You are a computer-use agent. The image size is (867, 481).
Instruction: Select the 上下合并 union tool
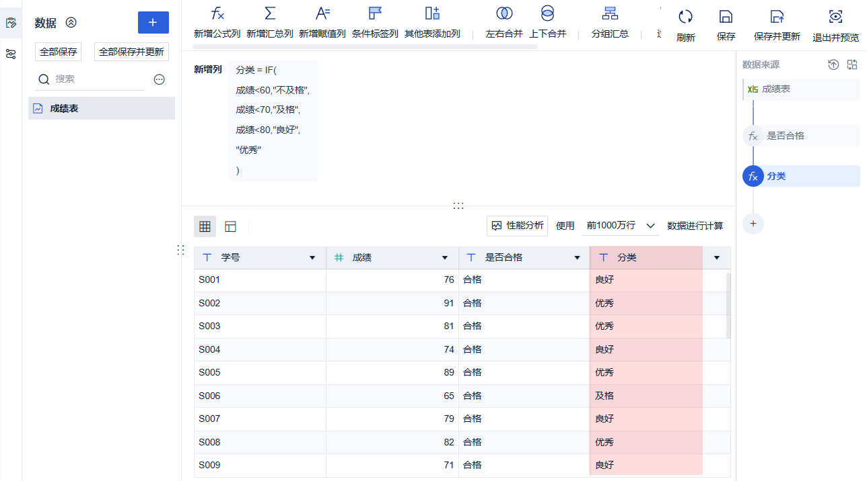pyautogui.click(x=547, y=20)
